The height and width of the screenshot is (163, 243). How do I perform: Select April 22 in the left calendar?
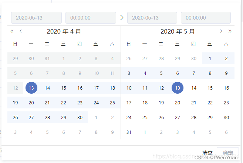[x=64, y=103]
